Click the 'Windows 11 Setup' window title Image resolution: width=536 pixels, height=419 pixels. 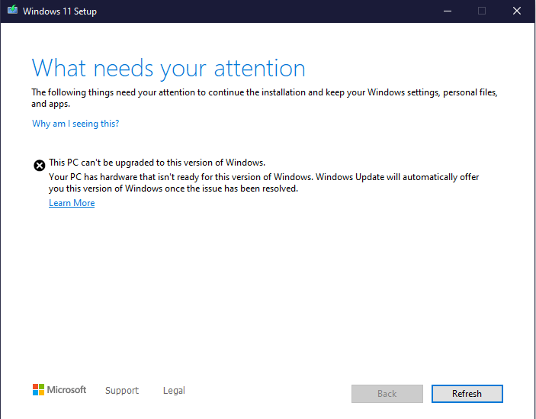pos(59,11)
